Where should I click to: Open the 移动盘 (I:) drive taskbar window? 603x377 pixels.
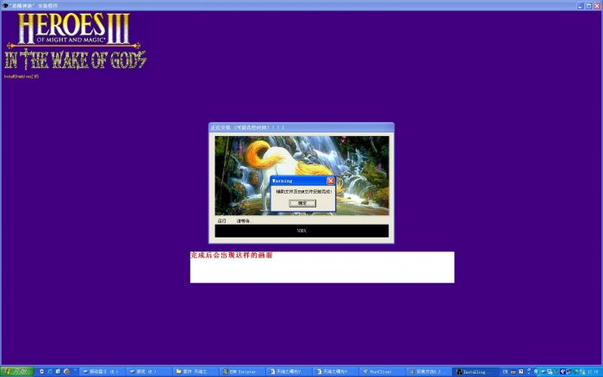103,372
